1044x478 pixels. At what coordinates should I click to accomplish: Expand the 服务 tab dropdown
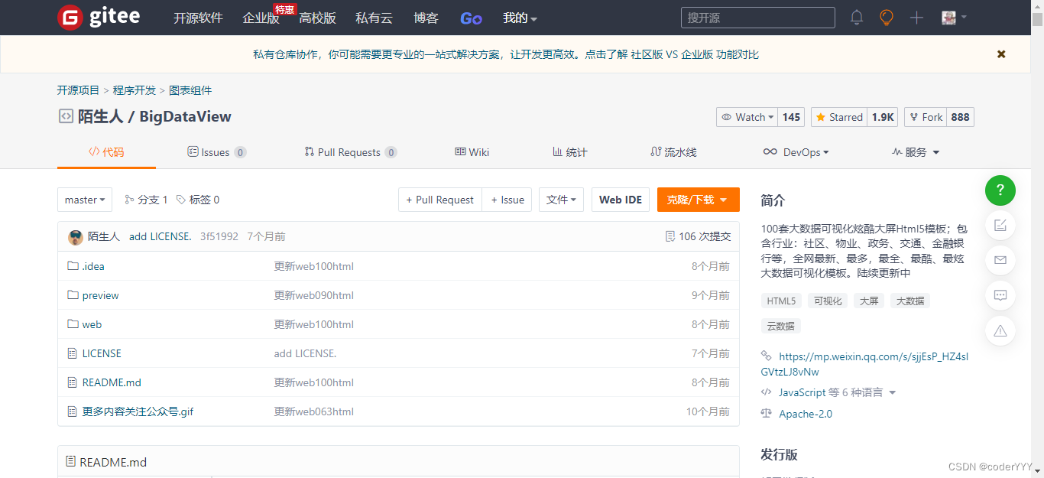[916, 152]
